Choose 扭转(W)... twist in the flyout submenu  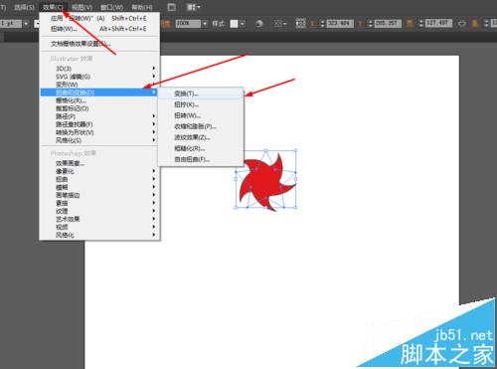(x=201, y=115)
